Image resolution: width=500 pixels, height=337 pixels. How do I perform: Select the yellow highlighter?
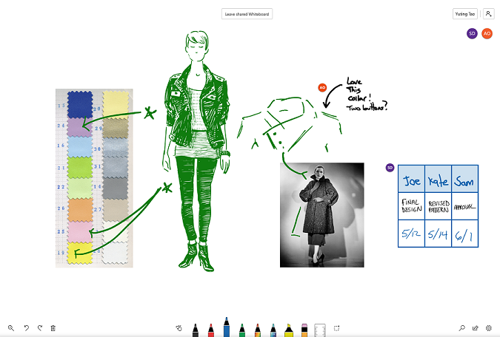[288, 329]
